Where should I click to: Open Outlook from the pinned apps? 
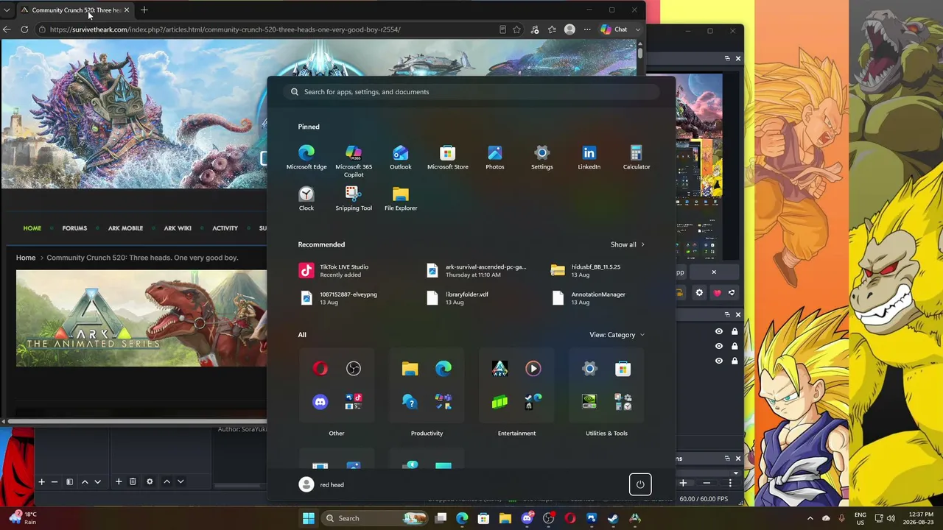point(401,157)
